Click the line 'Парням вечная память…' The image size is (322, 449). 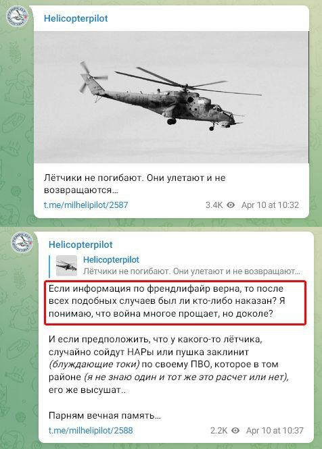coord(105,415)
